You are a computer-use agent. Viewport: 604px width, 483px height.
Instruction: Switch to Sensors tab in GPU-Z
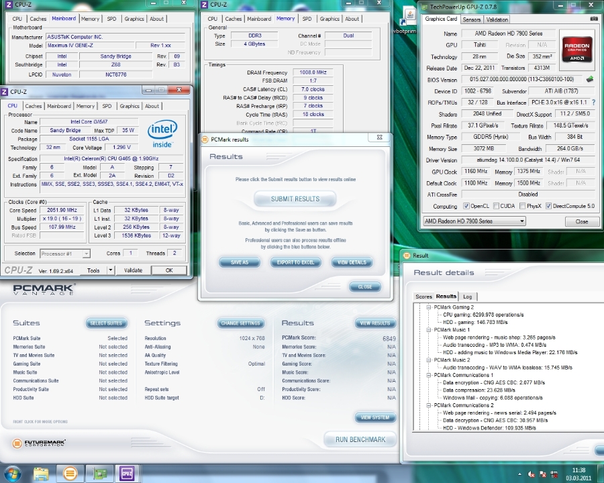[x=472, y=19]
